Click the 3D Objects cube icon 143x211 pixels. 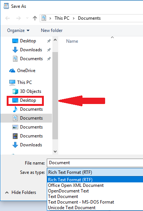point(15,91)
